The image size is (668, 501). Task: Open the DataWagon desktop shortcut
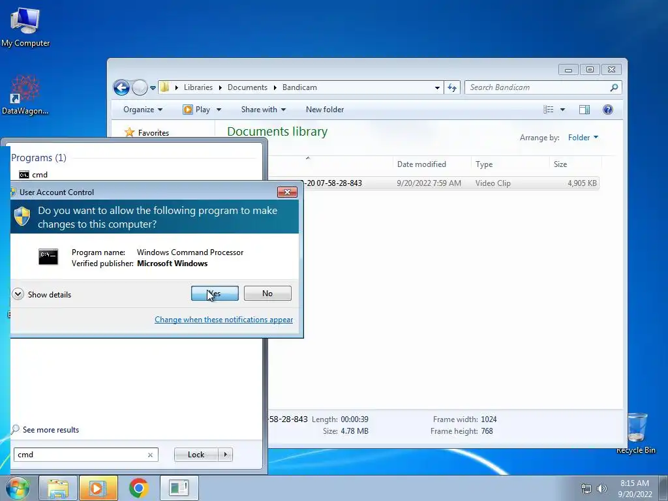point(25,95)
